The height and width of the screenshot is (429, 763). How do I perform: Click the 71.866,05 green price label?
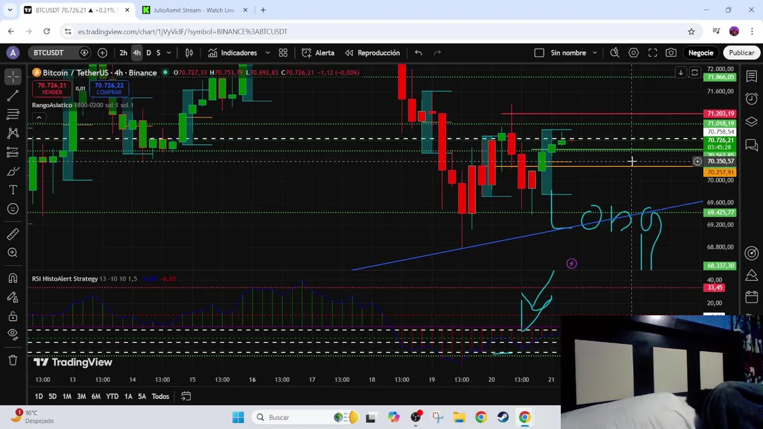click(720, 78)
